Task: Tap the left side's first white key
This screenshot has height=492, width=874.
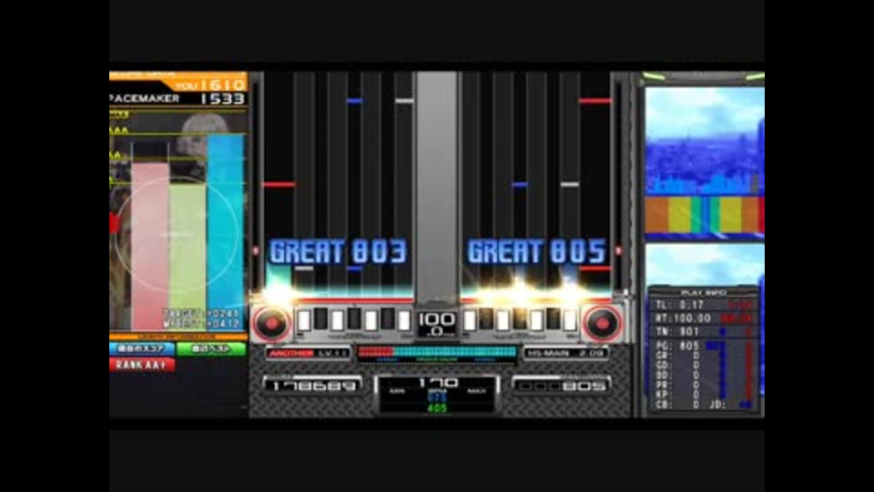Action: (x=304, y=322)
